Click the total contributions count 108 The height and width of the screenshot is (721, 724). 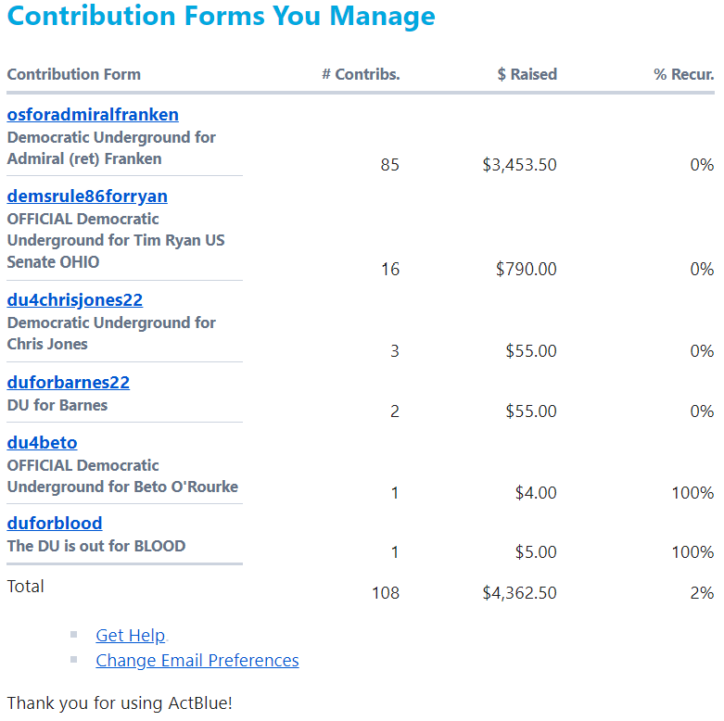coord(385,592)
